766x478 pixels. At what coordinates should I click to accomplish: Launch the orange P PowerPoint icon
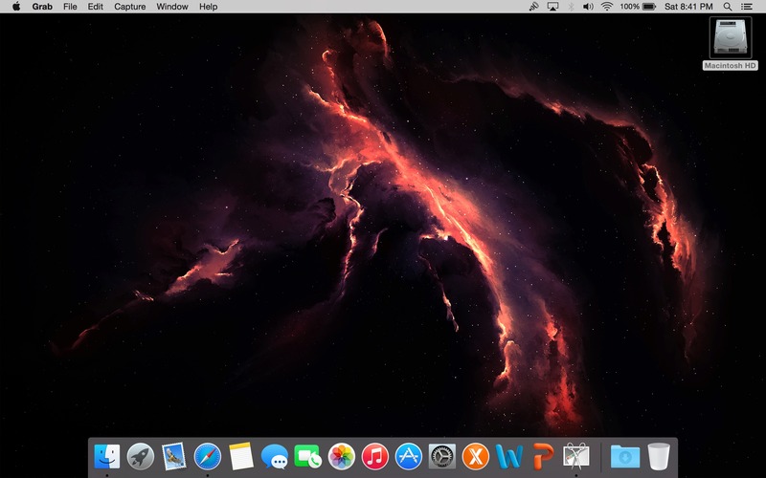pyautogui.click(x=543, y=457)
